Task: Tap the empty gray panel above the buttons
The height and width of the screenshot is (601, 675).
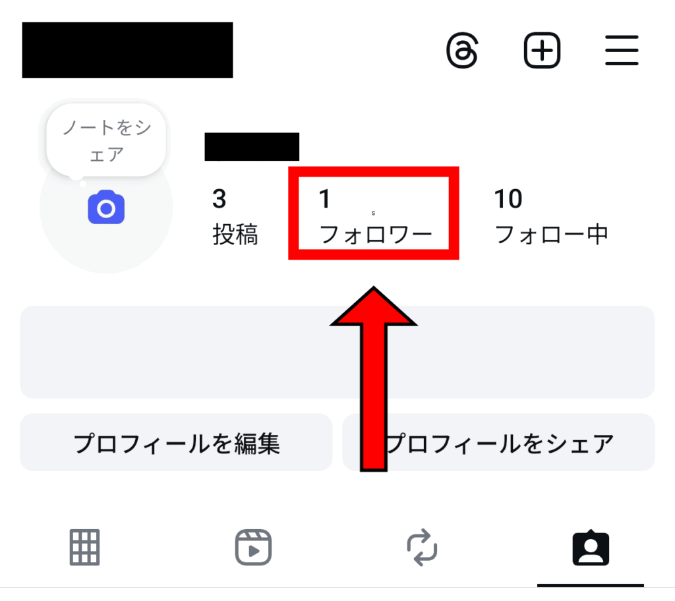Action: click(337, 352)
